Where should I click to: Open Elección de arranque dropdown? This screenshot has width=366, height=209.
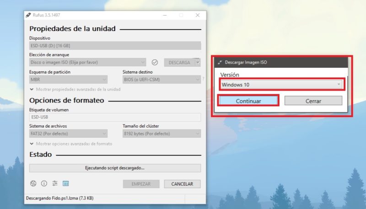[87, 62]
